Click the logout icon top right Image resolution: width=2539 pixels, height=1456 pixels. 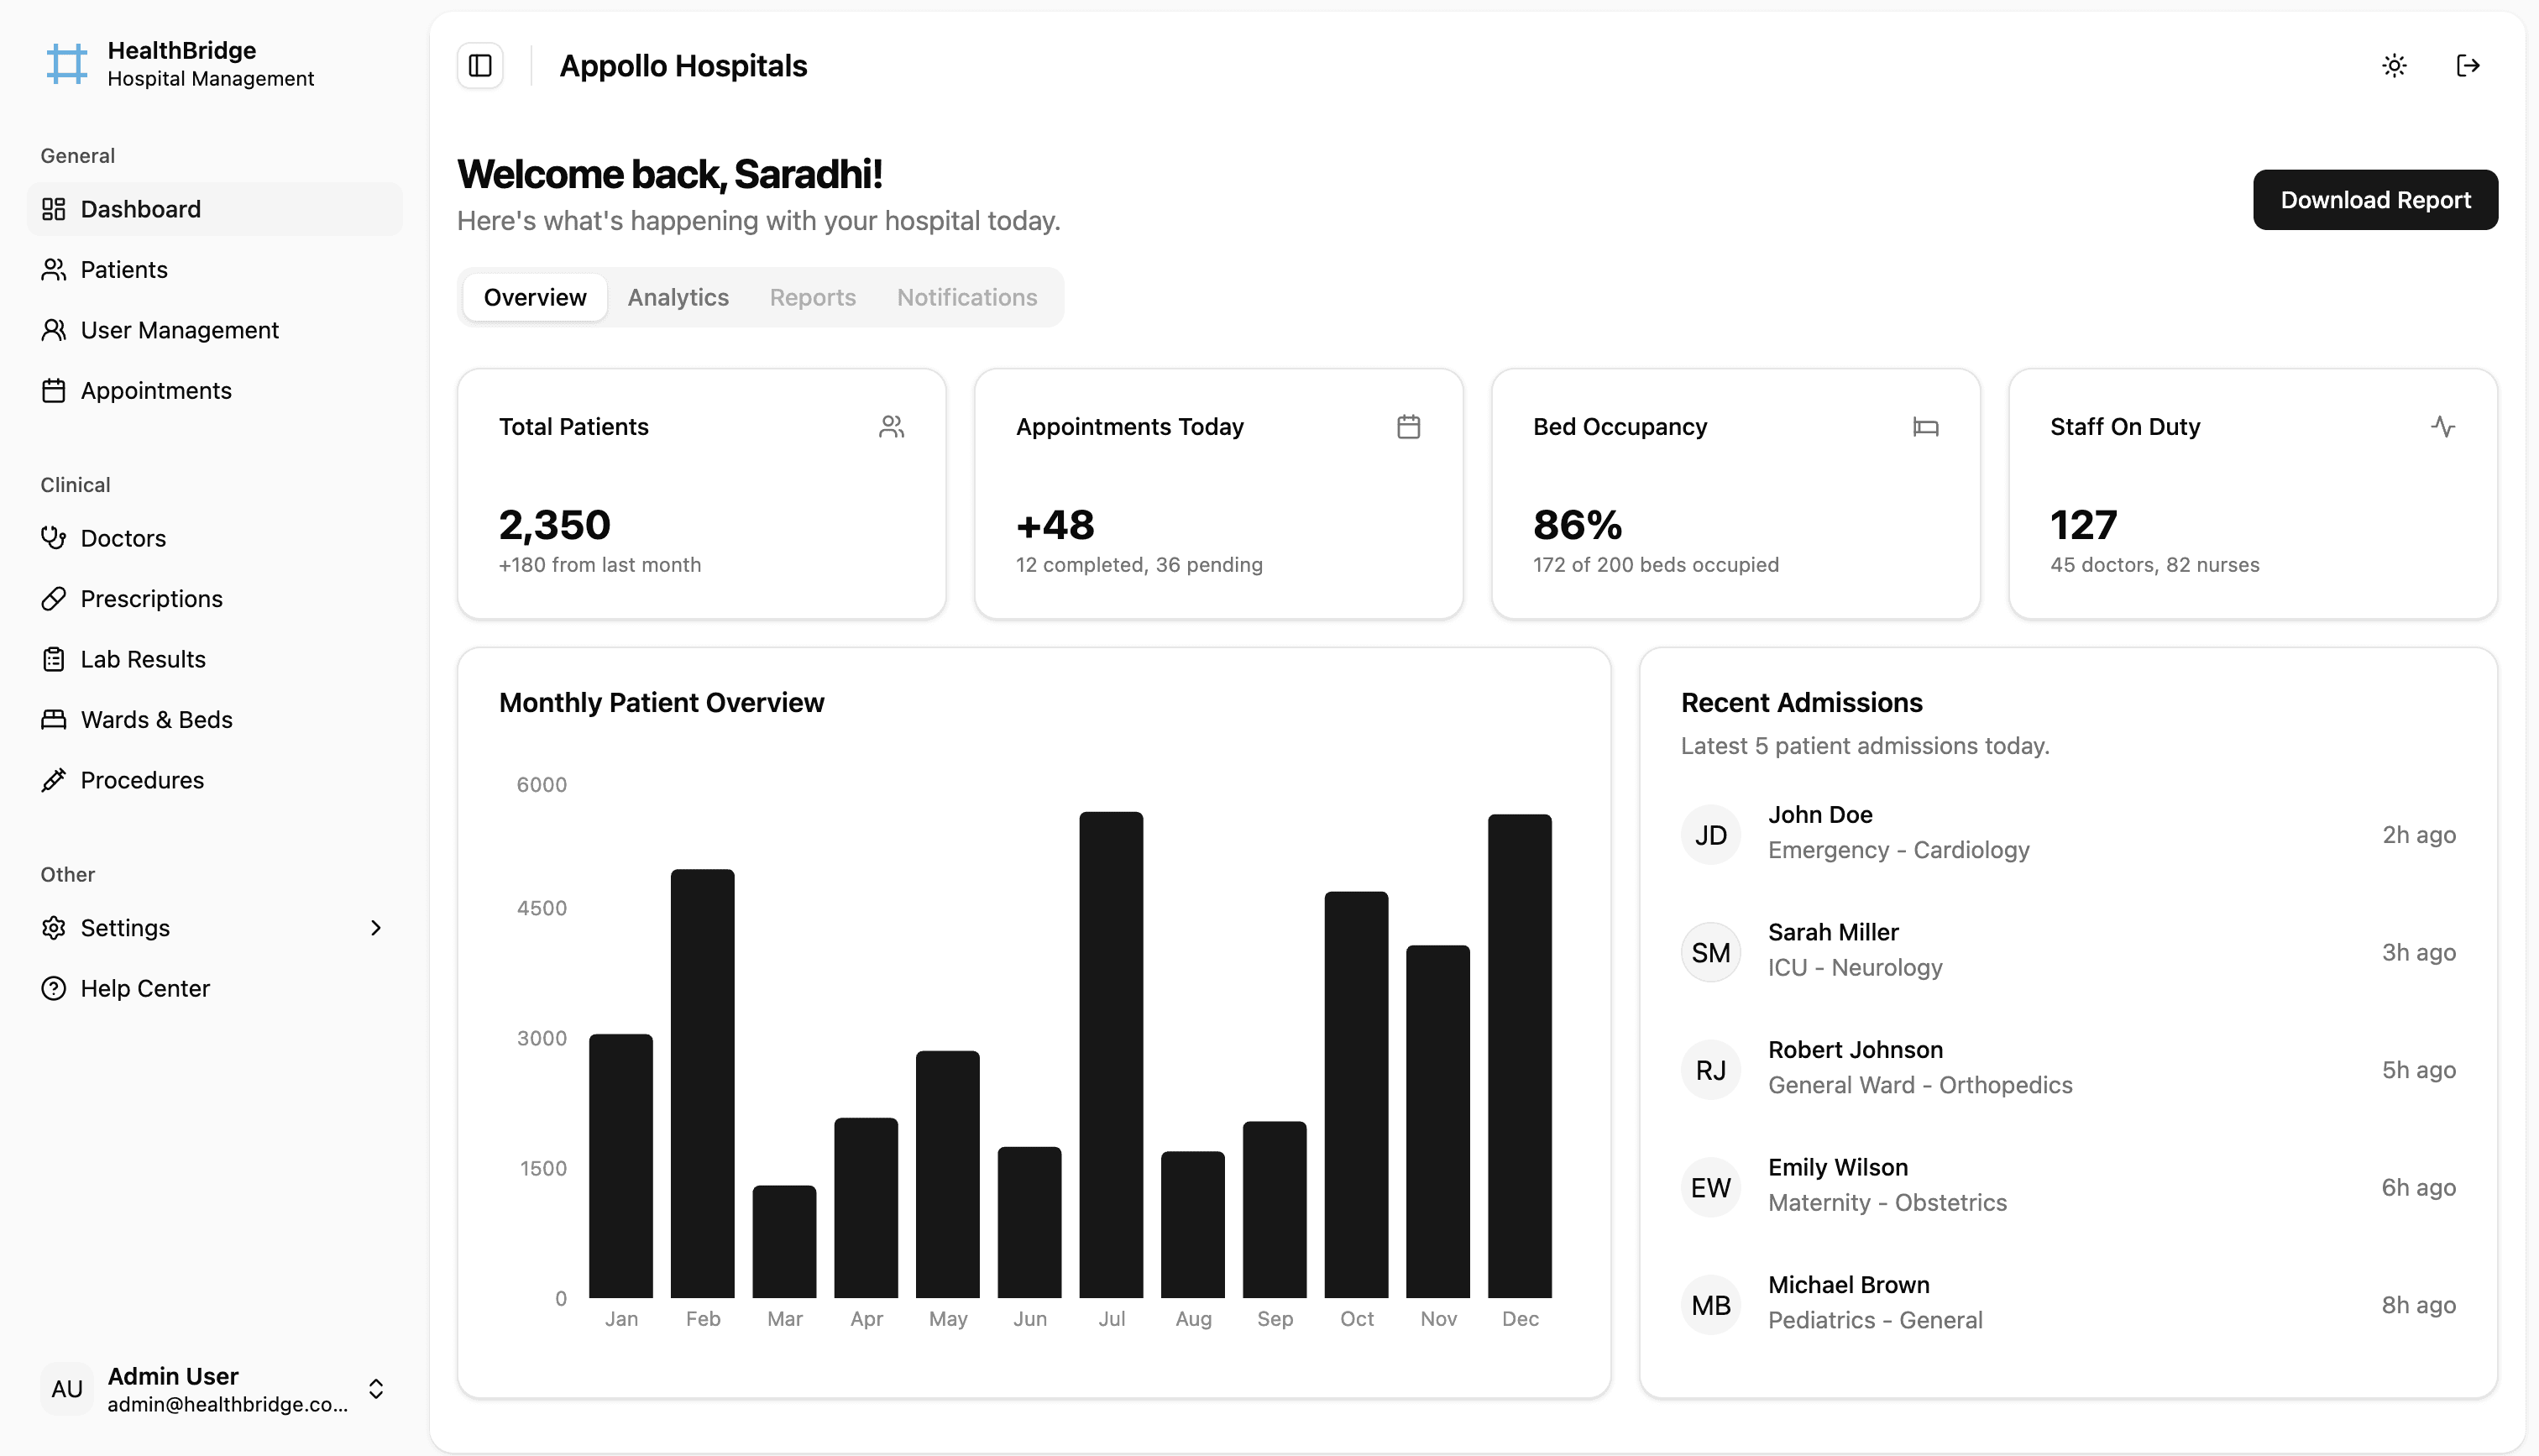2468,65
